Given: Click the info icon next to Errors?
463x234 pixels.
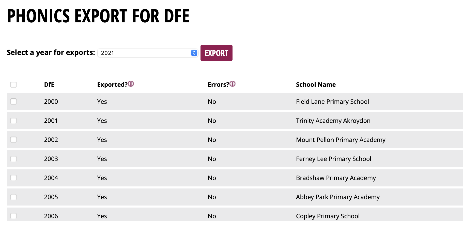Looking at the screenshot, I should [233, 84].
